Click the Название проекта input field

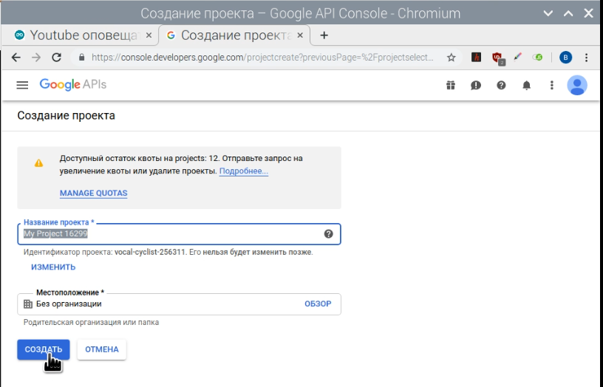click(x=179, y=233)
